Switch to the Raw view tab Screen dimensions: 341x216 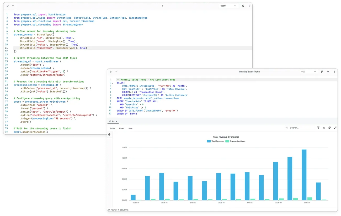[130, 128]
